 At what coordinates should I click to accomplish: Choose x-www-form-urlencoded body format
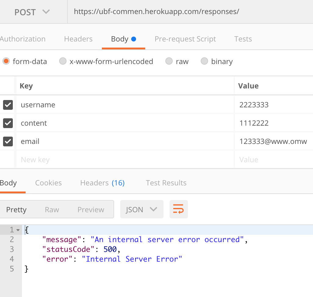coord(63,61)
